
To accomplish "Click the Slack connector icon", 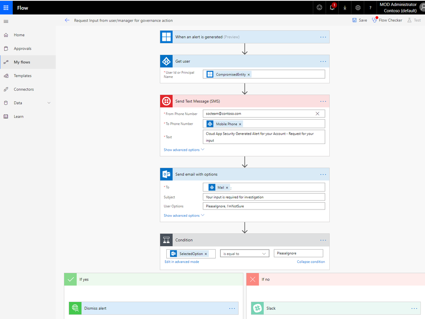I will (x=257, y=308).
